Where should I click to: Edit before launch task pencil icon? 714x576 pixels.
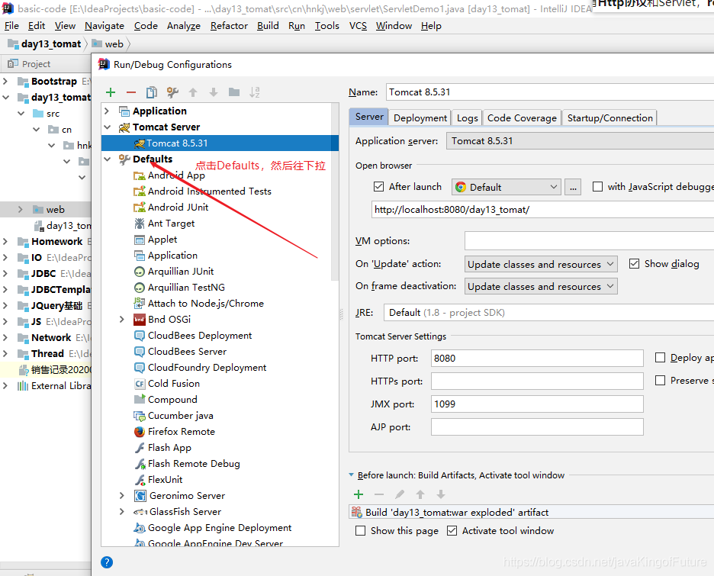pyautogui.click(x=400, y=494)
